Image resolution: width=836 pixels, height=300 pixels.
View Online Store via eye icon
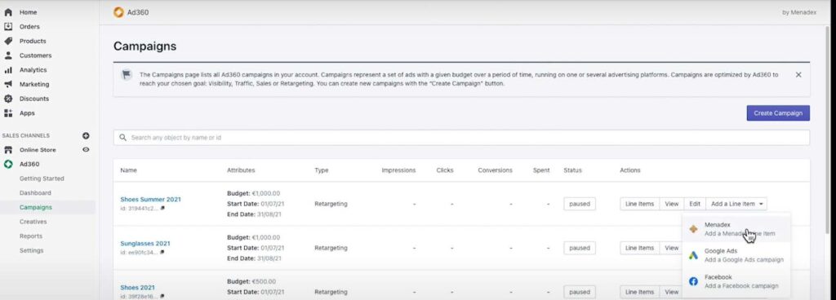(86, 150)
